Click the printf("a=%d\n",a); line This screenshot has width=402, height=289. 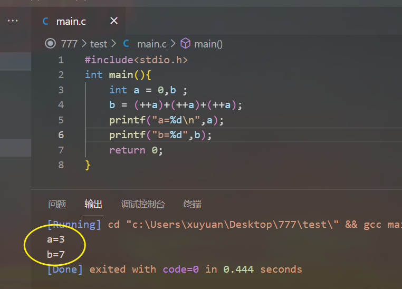[166, 120]
